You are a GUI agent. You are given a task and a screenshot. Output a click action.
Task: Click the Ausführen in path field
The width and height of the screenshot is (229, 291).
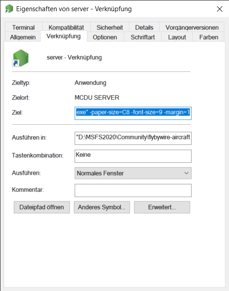[x=133, y=138]
